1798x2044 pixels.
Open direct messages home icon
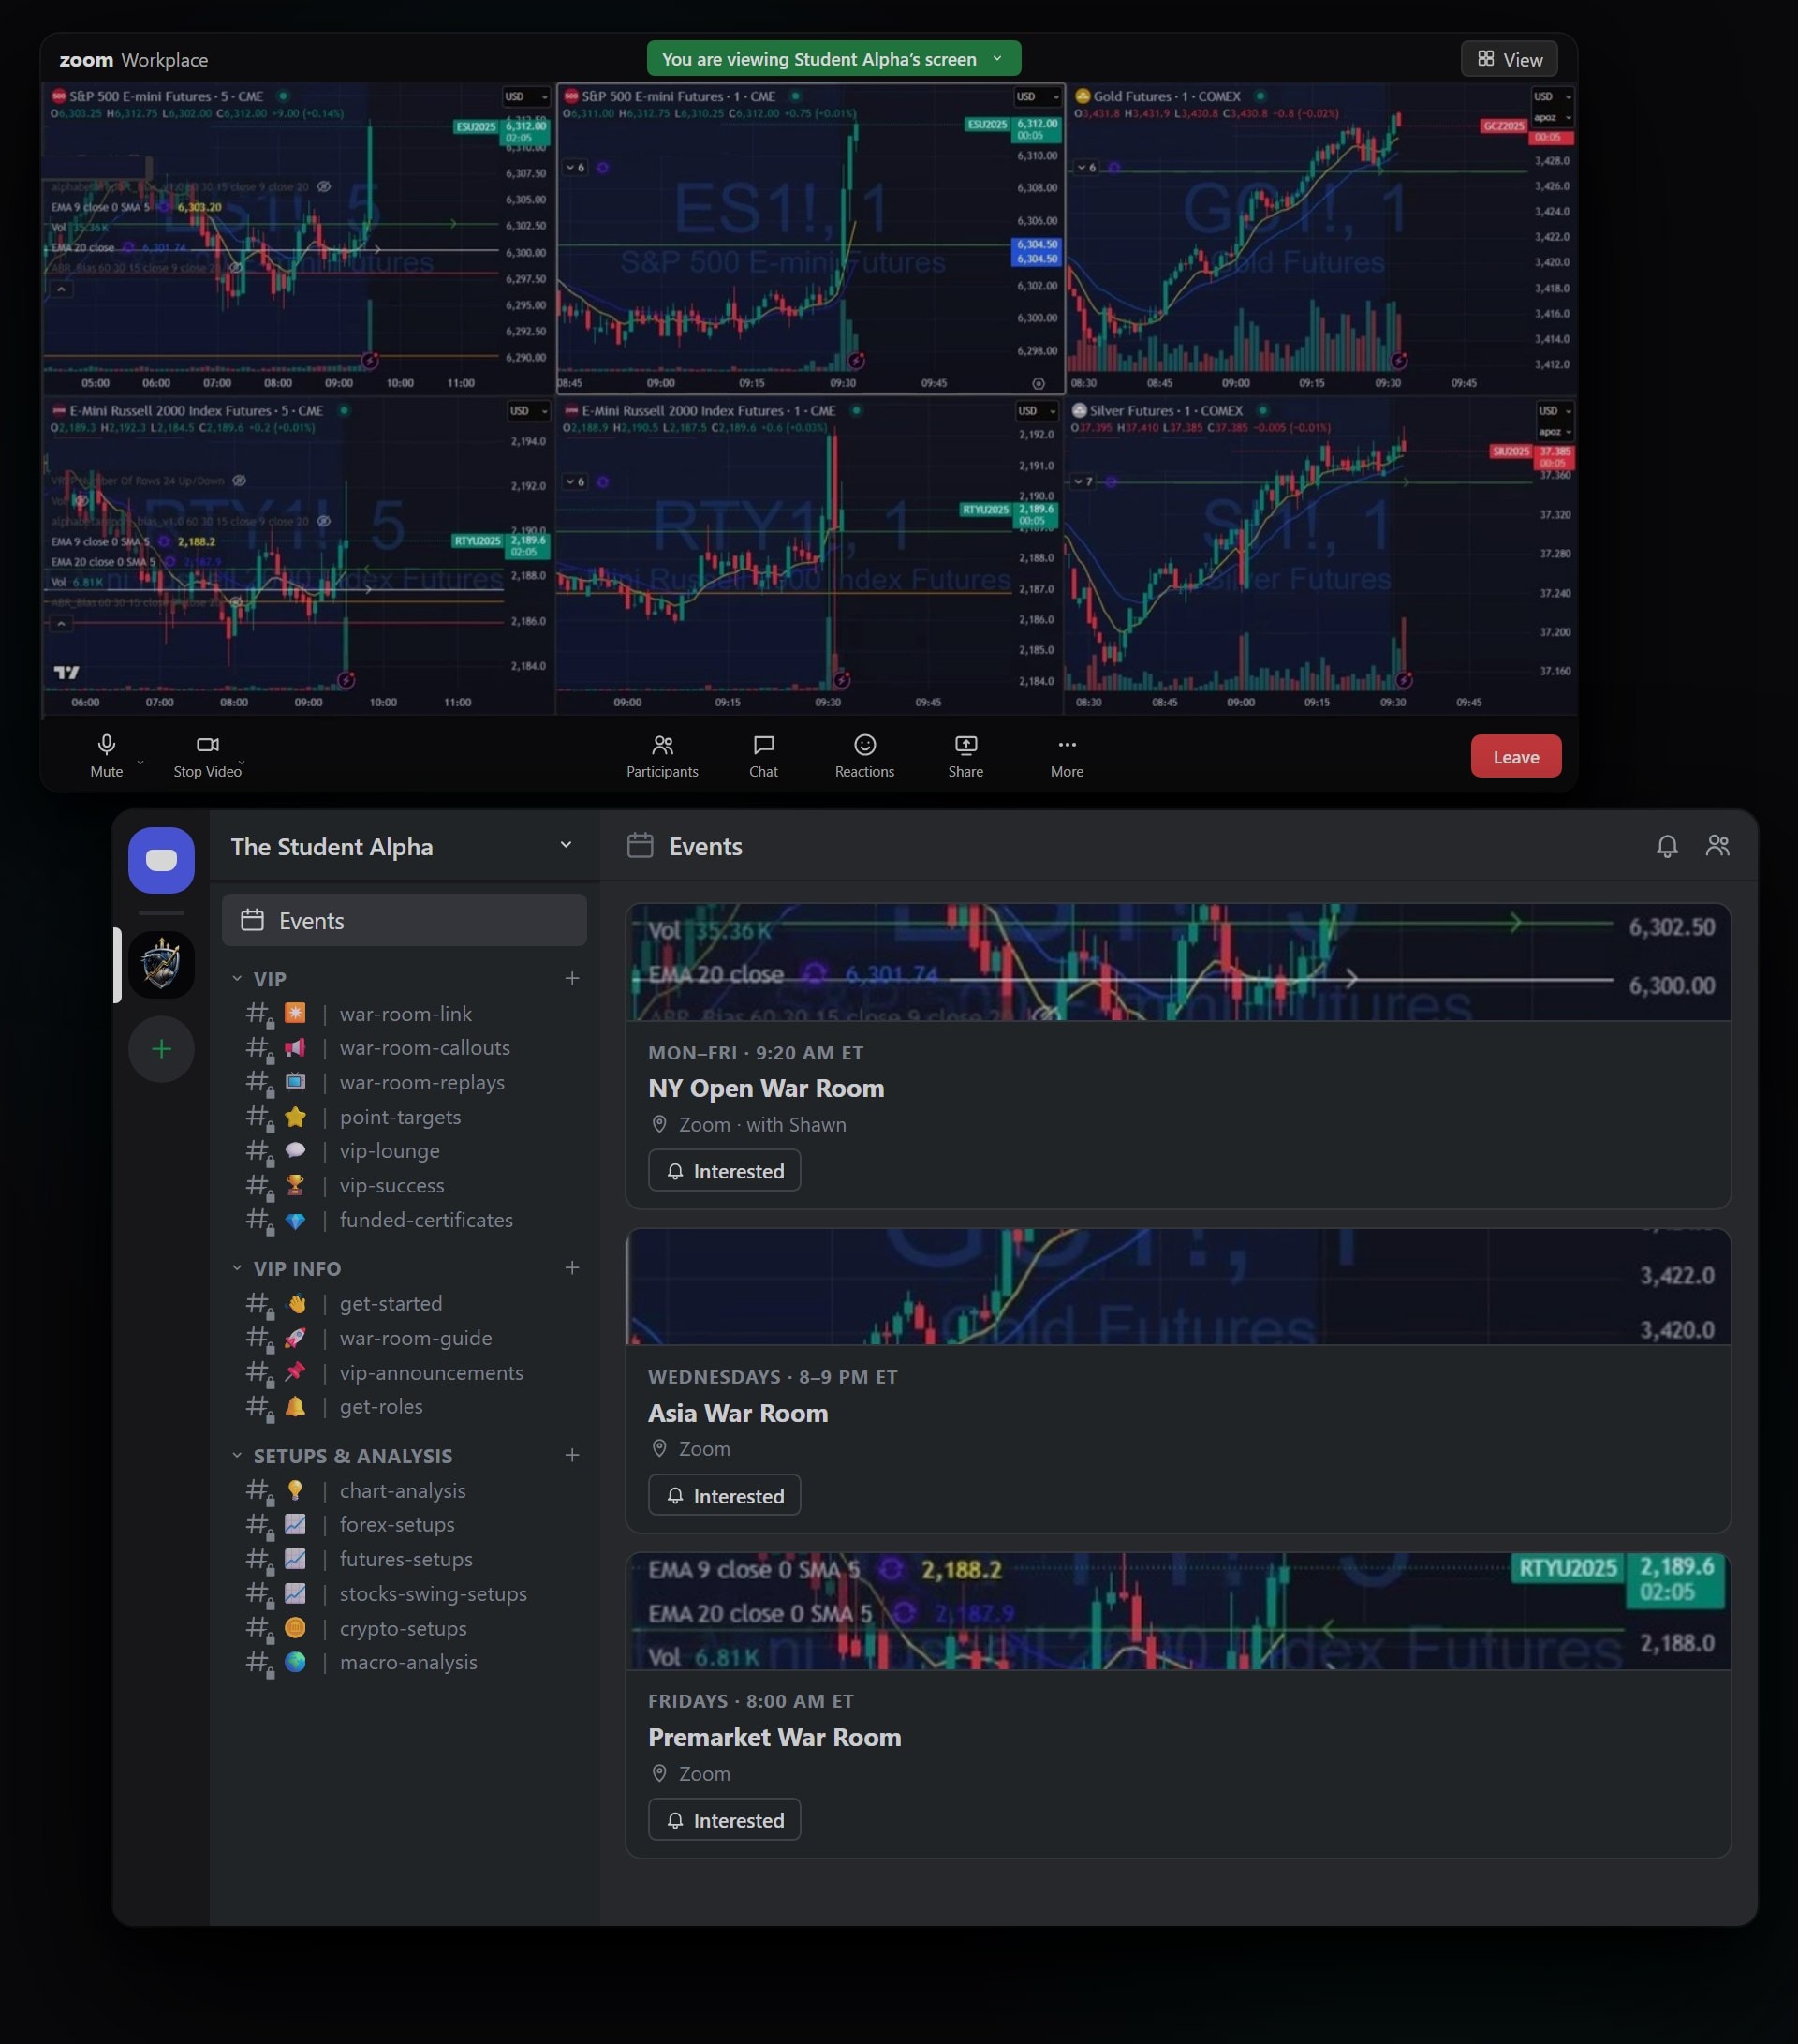(161, 860)
